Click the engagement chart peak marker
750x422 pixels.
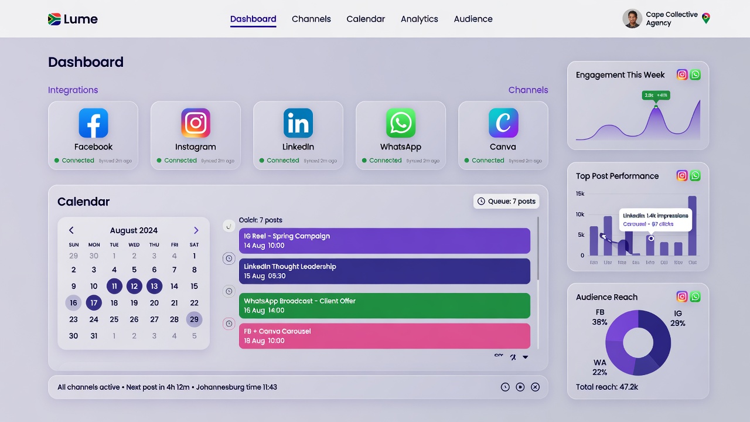(656, 106)
